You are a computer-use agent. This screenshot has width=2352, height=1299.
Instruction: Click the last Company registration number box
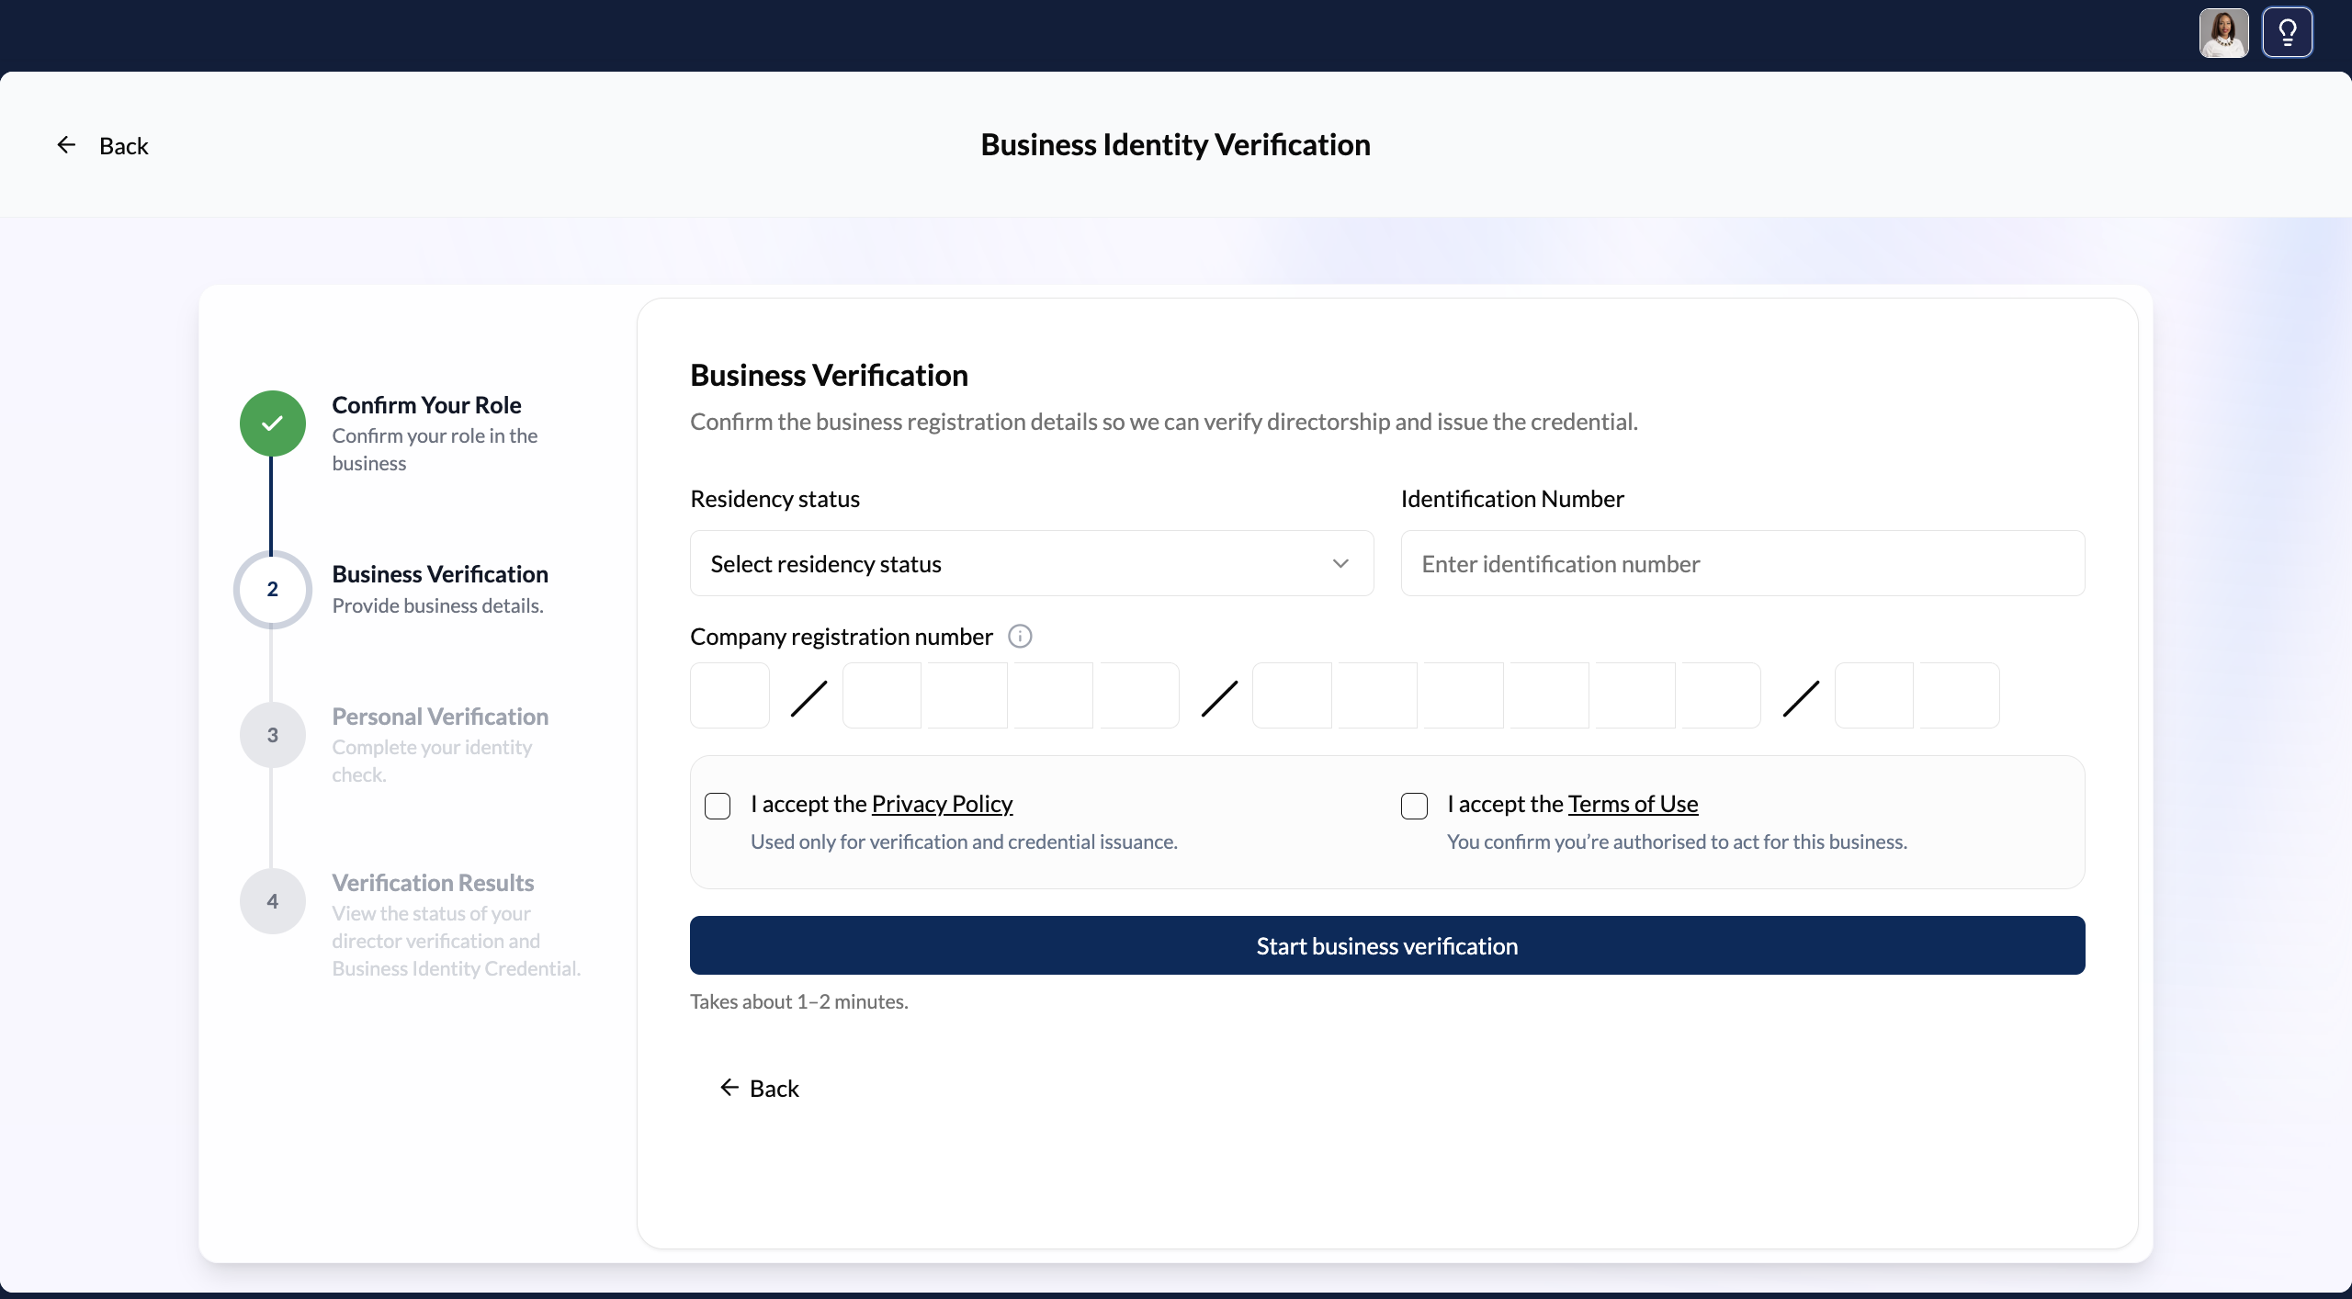[1958, 695]
